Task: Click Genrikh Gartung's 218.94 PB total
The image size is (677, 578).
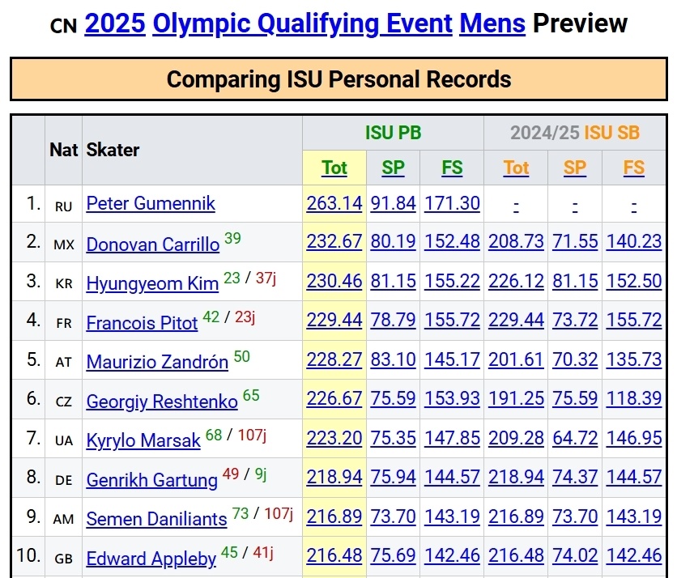Action: click(x=334, y=477)
